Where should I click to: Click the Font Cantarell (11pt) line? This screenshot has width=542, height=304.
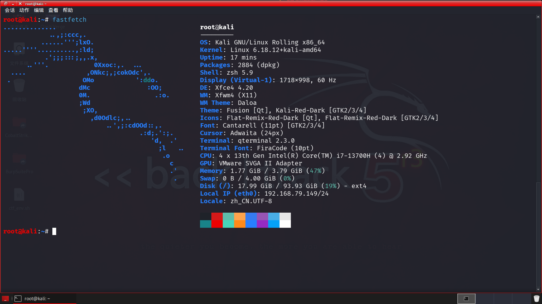click(x=262, y=125)
